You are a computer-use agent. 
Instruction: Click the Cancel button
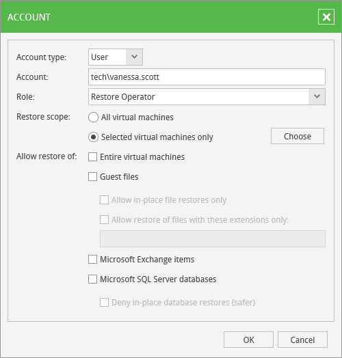[302, 340]
